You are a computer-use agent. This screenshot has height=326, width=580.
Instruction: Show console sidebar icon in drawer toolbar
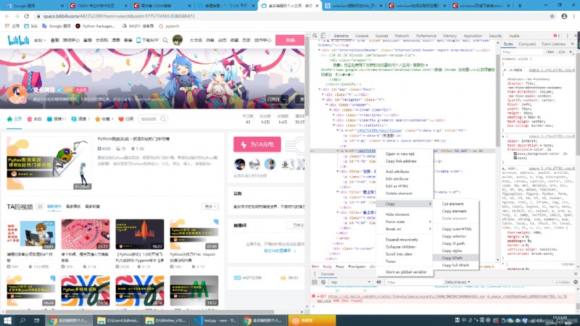pyautogui.click(x=315, y=282)
